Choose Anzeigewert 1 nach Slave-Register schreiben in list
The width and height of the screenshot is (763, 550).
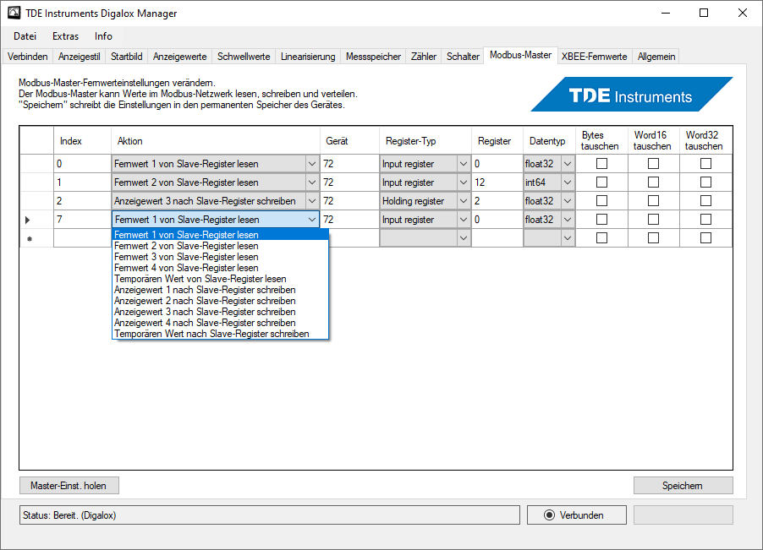click(x=221, y=290)
